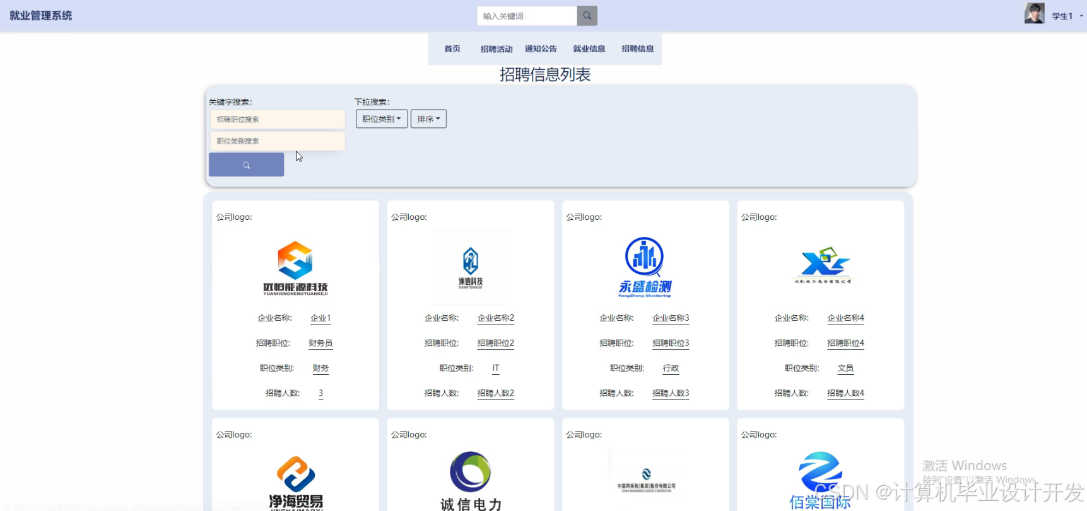Open the 排序 dropdown

pyautogui.click(x=428, y=119)
